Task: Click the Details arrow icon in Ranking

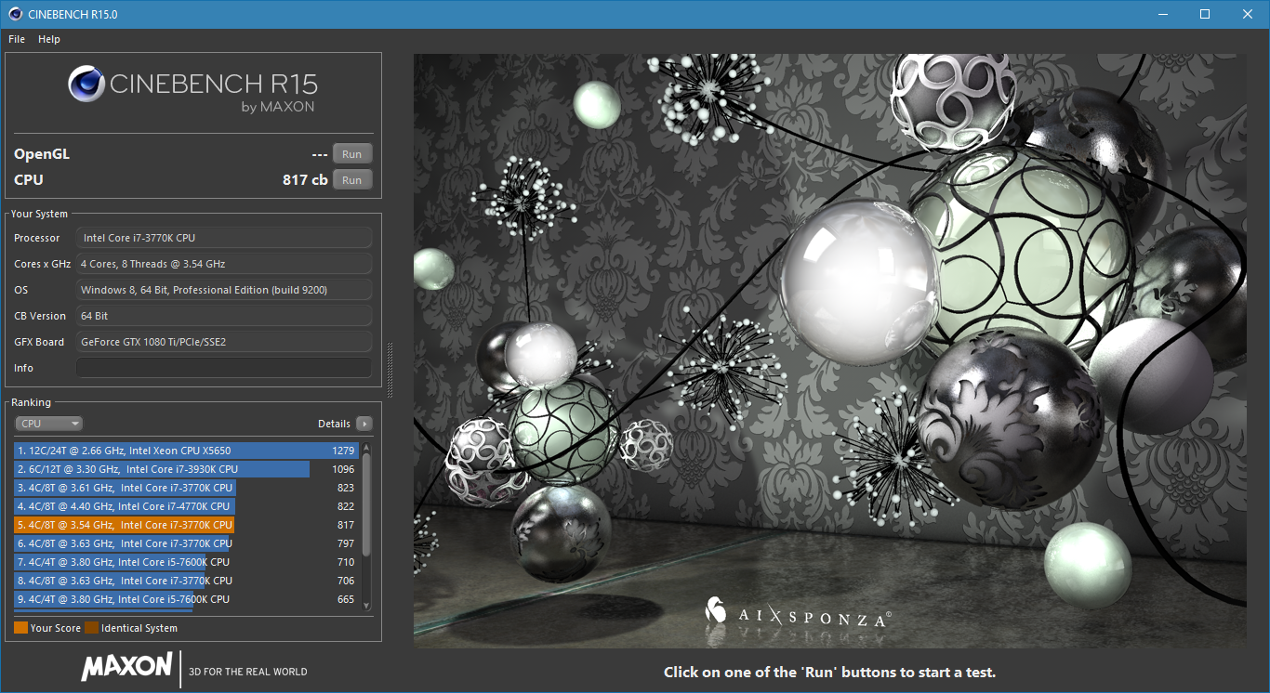Action: pos(364,424)
